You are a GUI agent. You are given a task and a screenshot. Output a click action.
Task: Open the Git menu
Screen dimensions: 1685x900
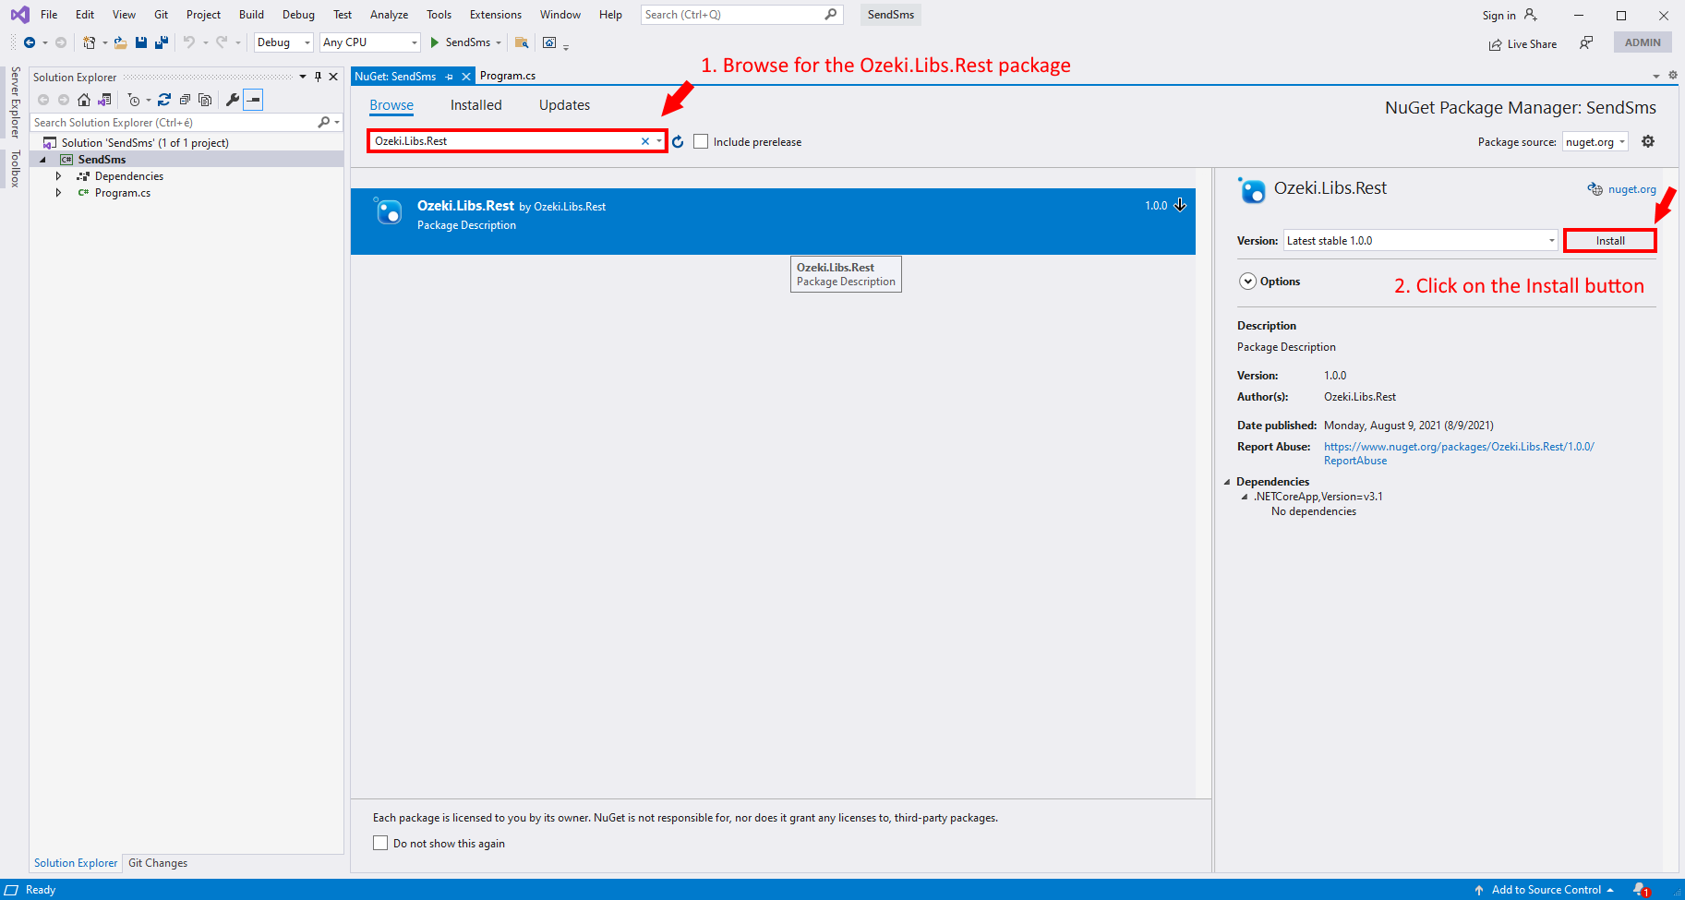[161, 15]
